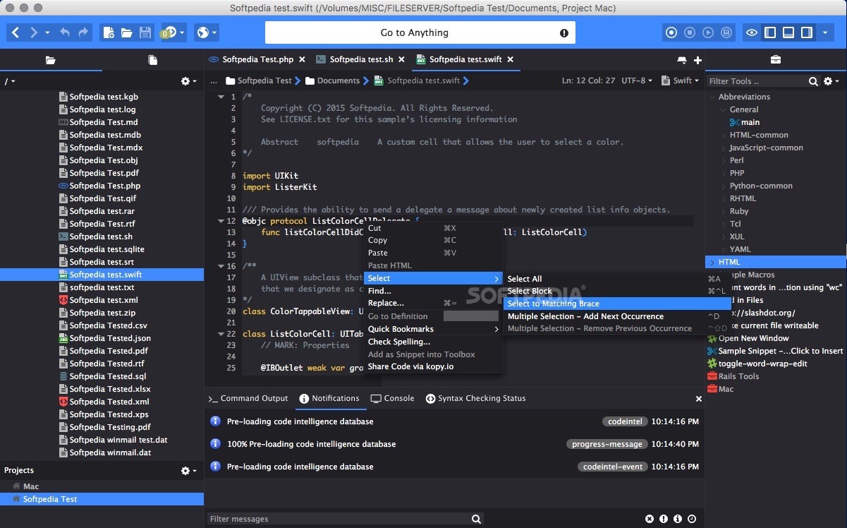Toggle the right pane visibility
The width and height of the screenshot is (847, 528).
tap(807, 32)
